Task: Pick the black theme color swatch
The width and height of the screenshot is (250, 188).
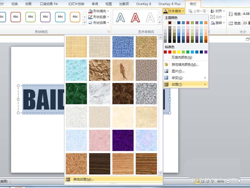Action: (x=170, y=23)
